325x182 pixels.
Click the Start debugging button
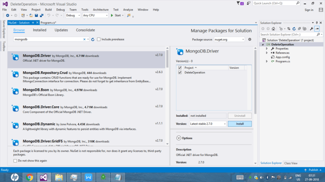[115, 15]
